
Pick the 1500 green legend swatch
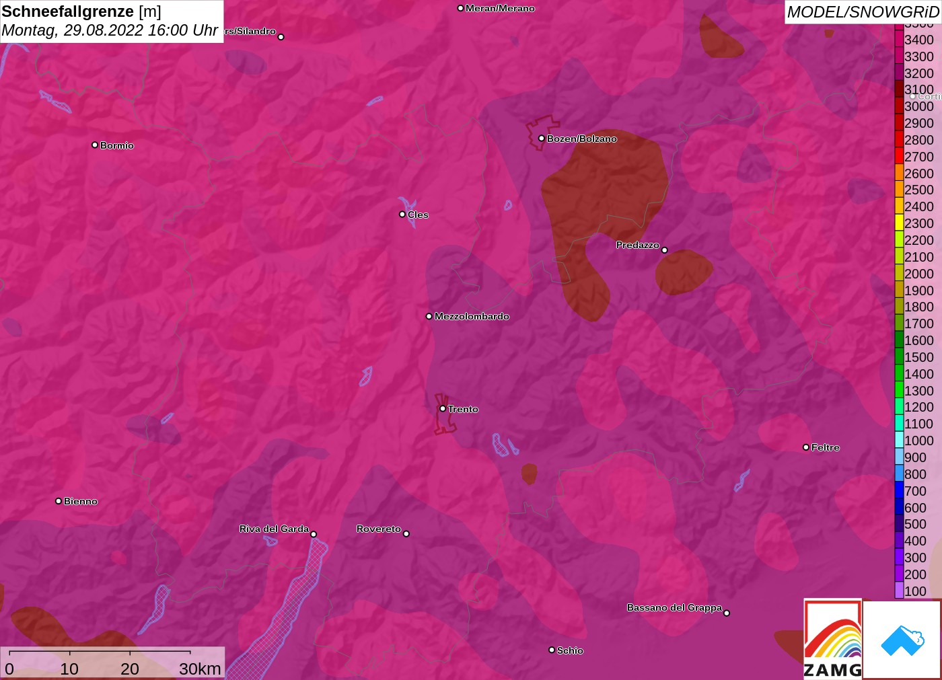tap(899, 356)
